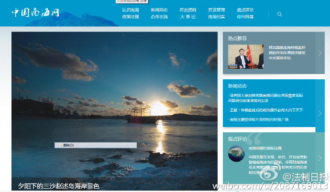Image resolution: width=330 pixels, height=192 pixels.
Task: Open the 政策法规 navigation link
Action: point(131,17)
